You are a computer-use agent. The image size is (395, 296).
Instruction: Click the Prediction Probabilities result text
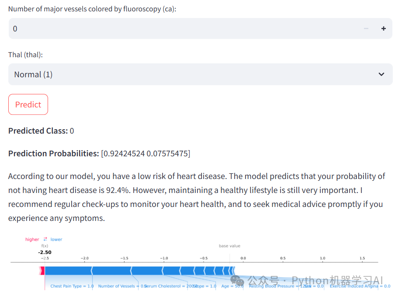tap(99, 154)
